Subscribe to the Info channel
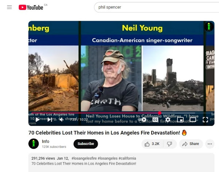 click(x=86, y=144)
